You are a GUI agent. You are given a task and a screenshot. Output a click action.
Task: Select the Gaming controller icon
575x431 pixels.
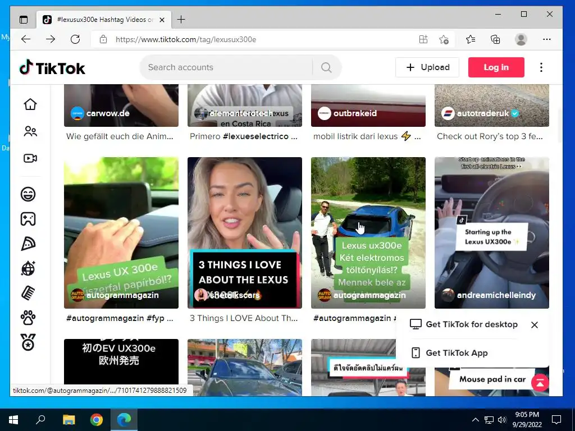(x=28, y=219)
